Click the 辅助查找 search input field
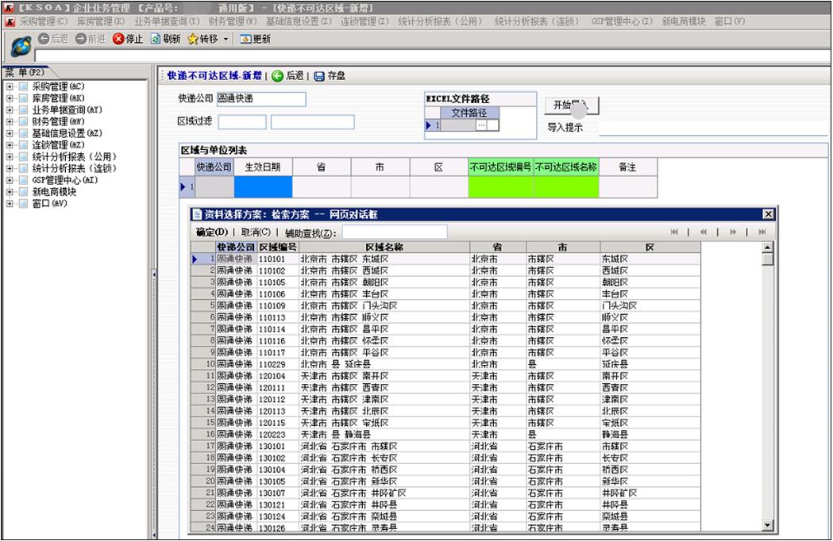Image resolution: width=833 pixels, height=541 pixels. 394,232
